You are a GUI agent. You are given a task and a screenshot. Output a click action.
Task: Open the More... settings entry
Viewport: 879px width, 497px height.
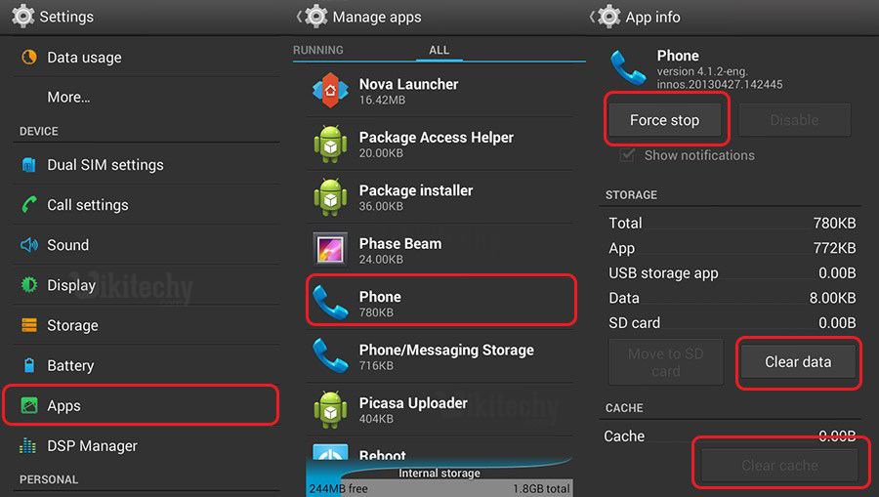(x=146, y=97)
